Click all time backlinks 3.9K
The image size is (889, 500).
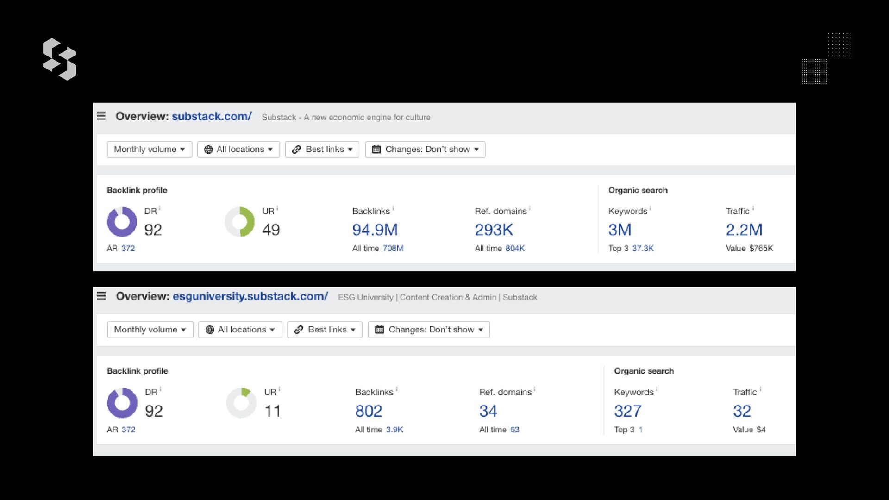coord(394,430)
